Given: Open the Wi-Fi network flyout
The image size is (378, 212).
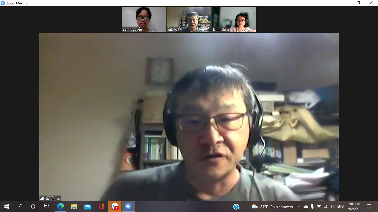Looking at the screenshot, I should click(326, 206).
